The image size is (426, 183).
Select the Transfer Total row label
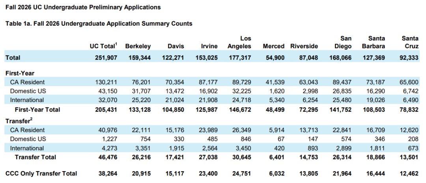click(x=35, y=157)
